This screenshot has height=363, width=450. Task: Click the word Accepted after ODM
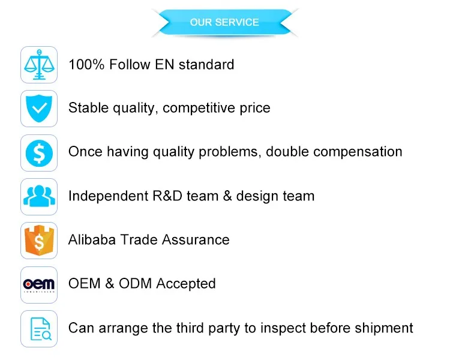pos(186,284)
